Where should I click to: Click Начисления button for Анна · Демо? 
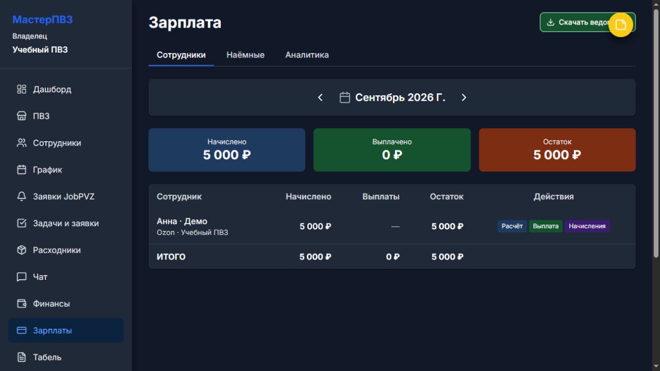pos(587,226)
